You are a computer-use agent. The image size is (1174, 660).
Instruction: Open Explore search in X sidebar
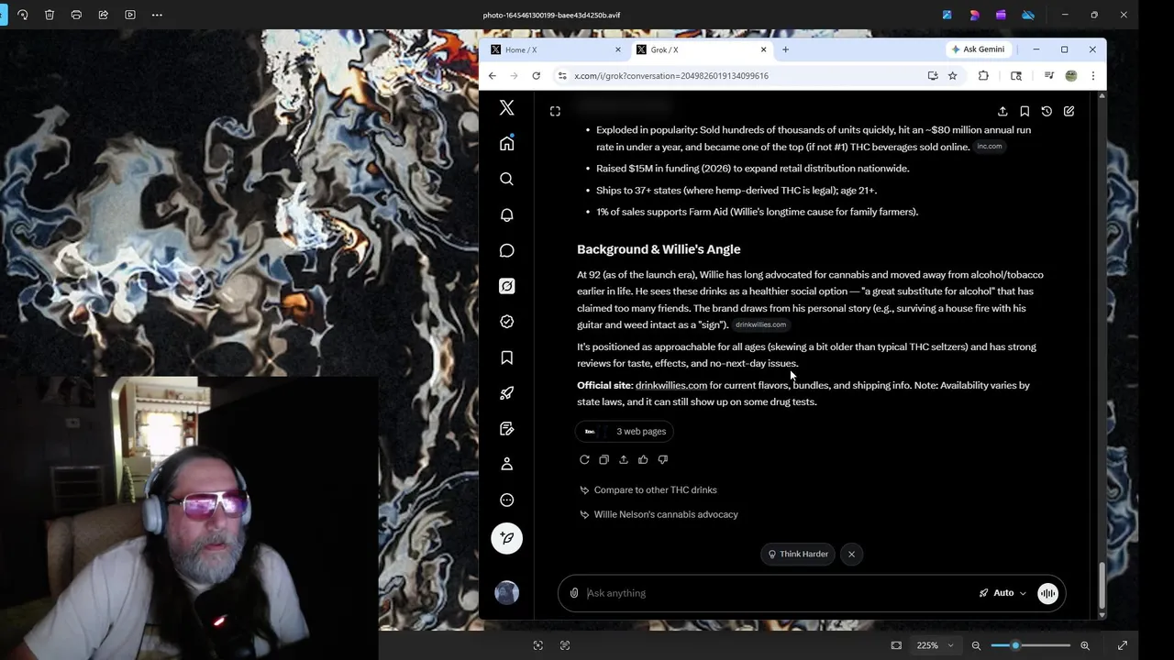click(506, 179)
